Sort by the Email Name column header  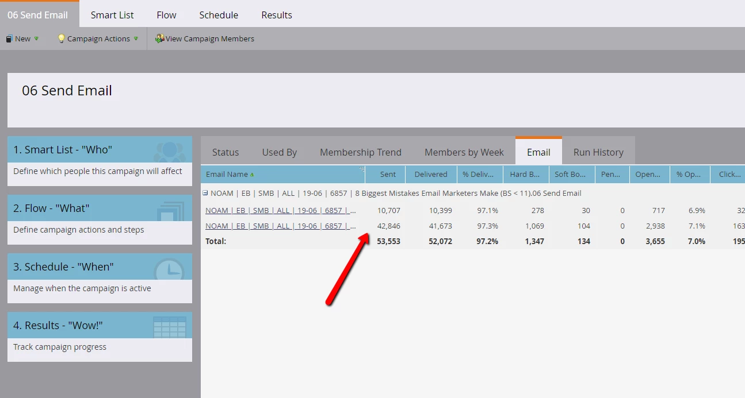pos(283,175)
